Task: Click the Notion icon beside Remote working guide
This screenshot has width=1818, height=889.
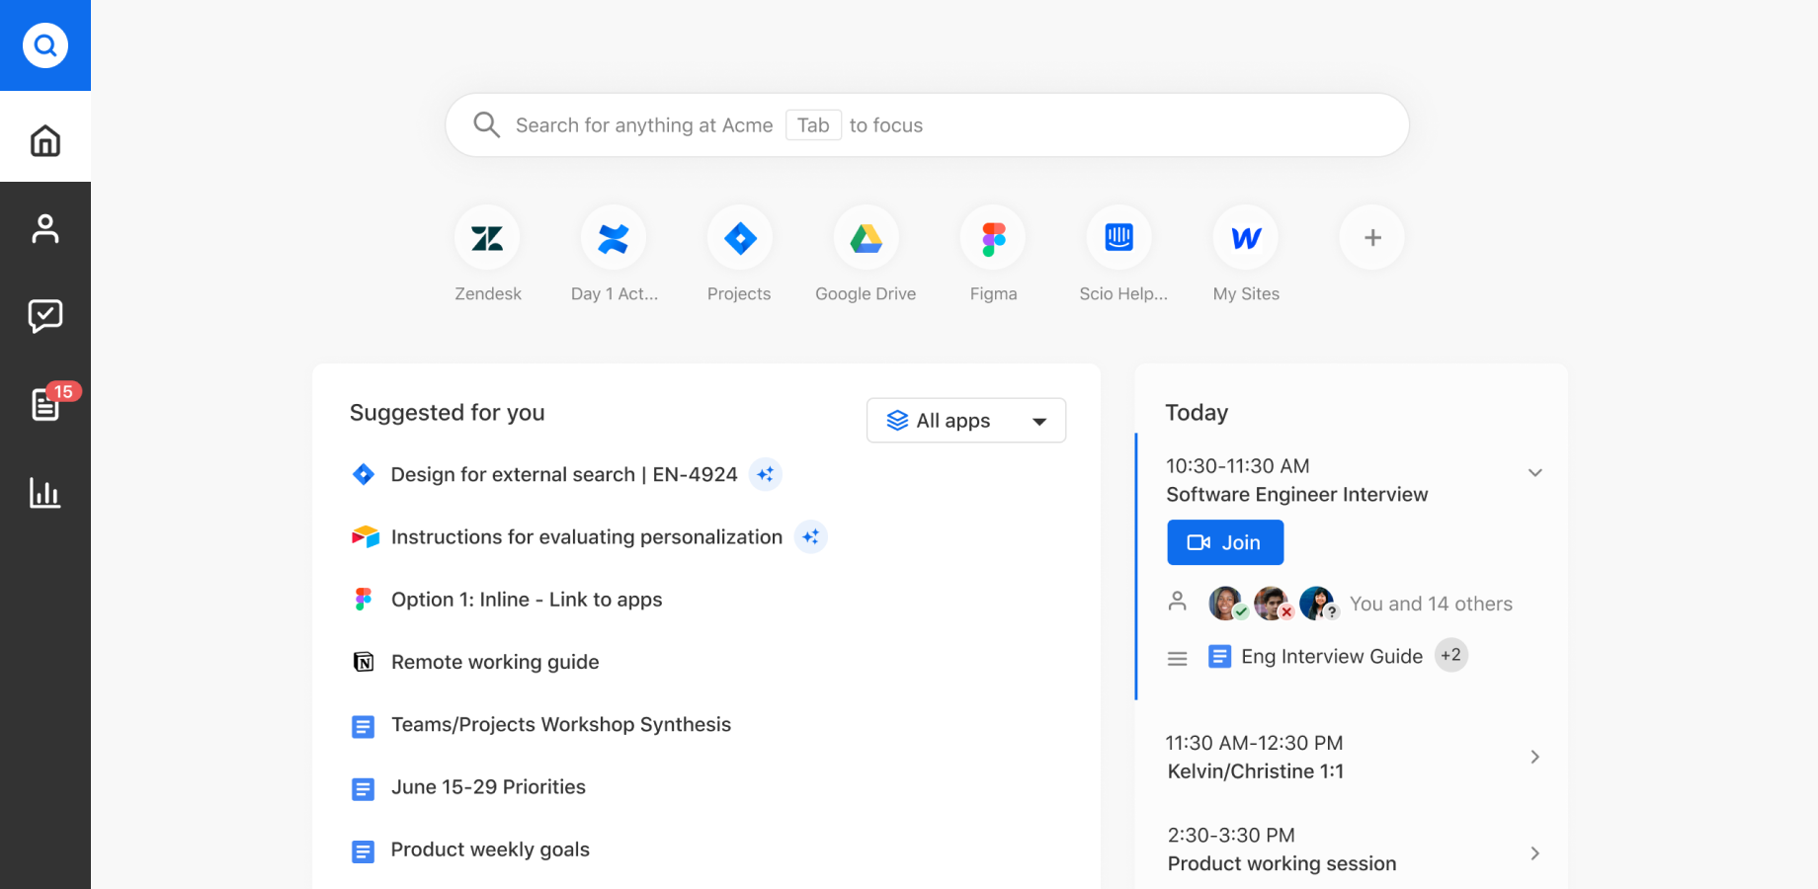Action: (x=364, y=662)
